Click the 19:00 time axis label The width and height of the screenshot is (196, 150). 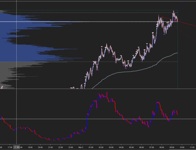click(30, 147)
